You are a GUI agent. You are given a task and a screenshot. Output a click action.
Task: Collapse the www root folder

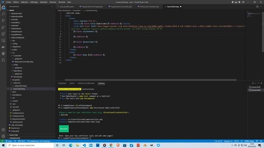pos(31,10)
